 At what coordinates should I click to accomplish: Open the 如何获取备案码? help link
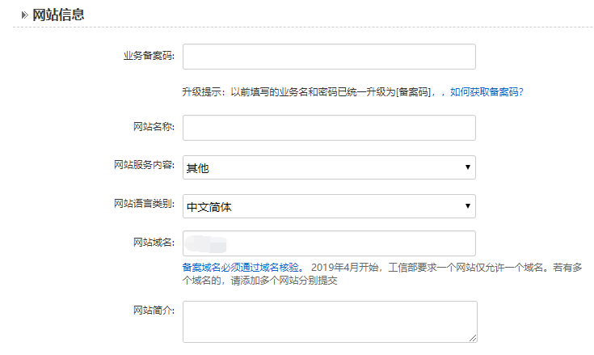487,92
